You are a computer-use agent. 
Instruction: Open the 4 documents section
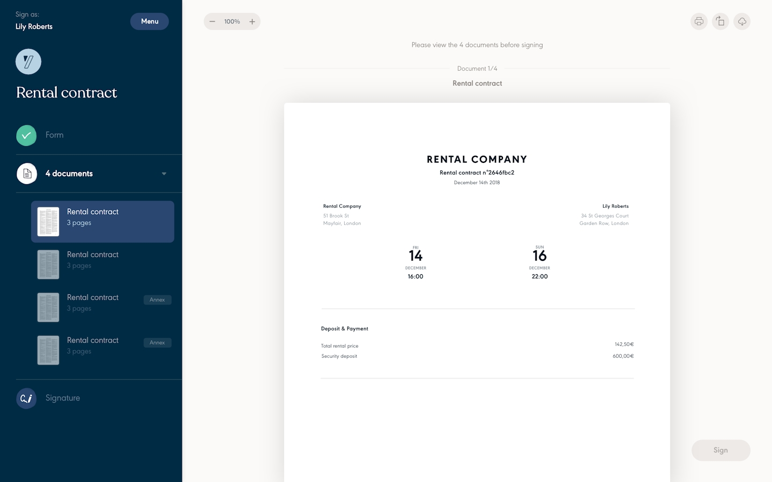(69, 173)
